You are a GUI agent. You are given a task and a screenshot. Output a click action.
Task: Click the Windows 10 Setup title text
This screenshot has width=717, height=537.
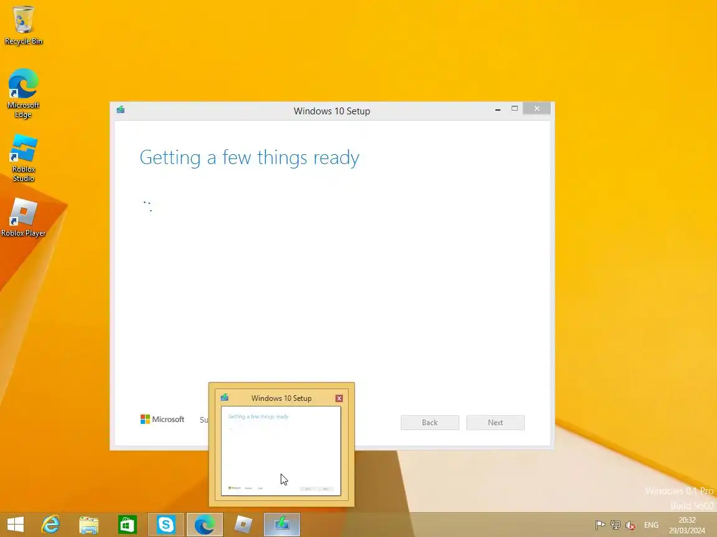[x=332, y=111]
